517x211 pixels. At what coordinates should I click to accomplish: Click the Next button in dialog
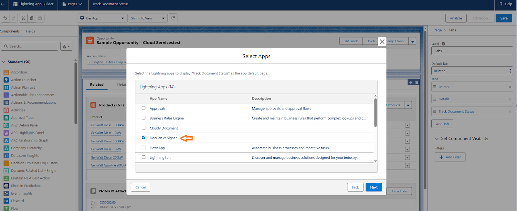tap(374, 187)
